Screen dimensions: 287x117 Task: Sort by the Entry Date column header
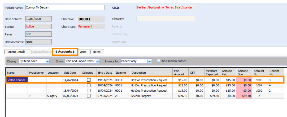tap(105, 73)
